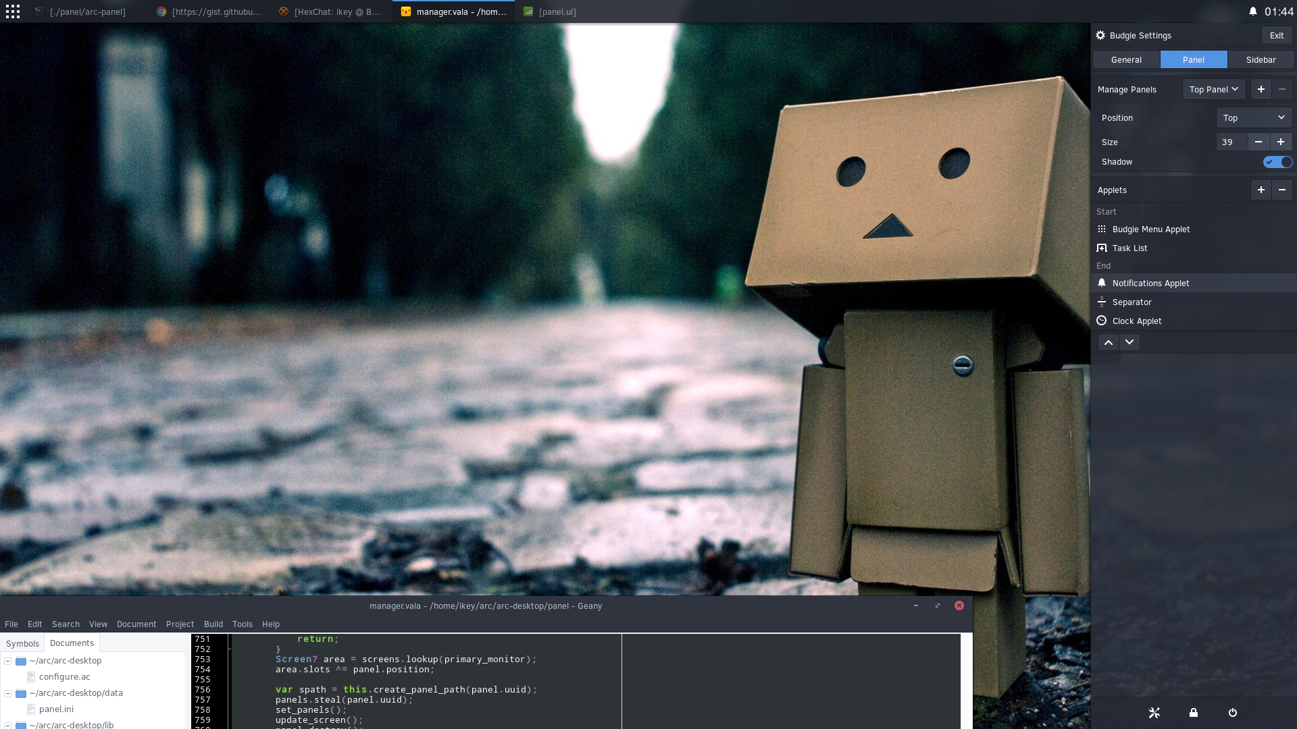Toggle the panel Shadow switch
The height and width of the screenshot is (729, 1297).
[x=1277, y=161]
